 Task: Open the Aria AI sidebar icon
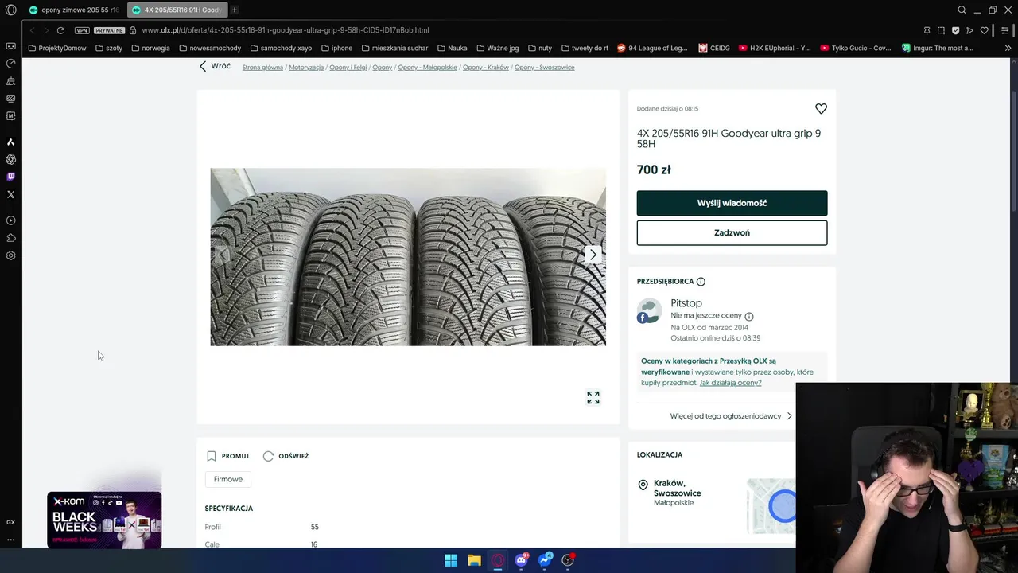pos(10,142)
